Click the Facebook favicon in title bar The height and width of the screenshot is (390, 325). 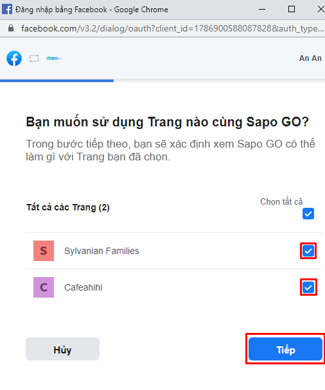coord(6,9)
